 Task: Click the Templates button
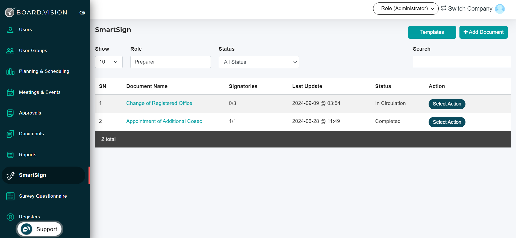click(x=432, y=32)
